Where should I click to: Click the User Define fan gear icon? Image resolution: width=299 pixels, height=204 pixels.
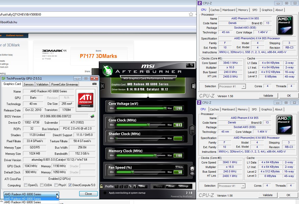pyautogui.click(x=192, y=170)
